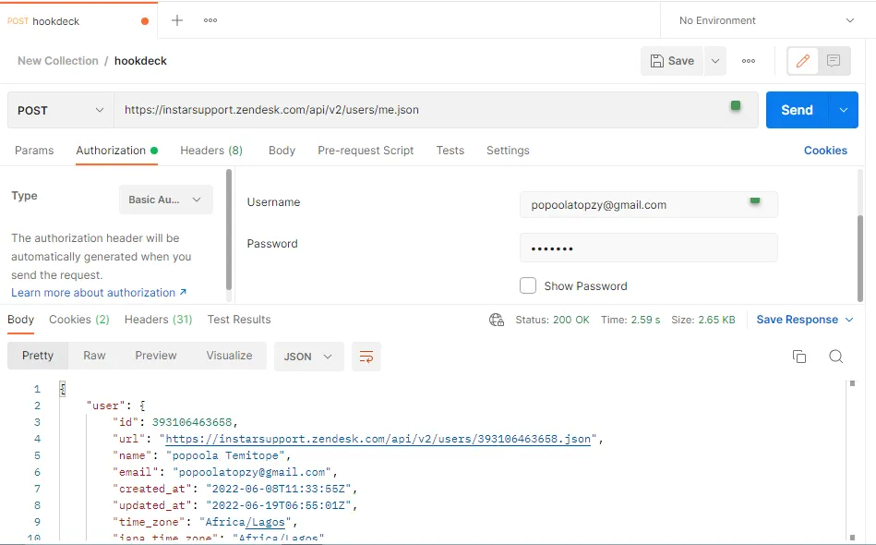Open a new request tab with plus icon

click(177, 20)
